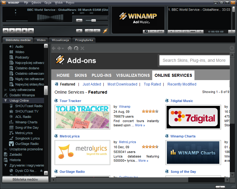The width and height of the screenshot is (237, 189).
Task: Stop loading with the browser X icon
Action: pyautogui.click(x=82, y=48)
